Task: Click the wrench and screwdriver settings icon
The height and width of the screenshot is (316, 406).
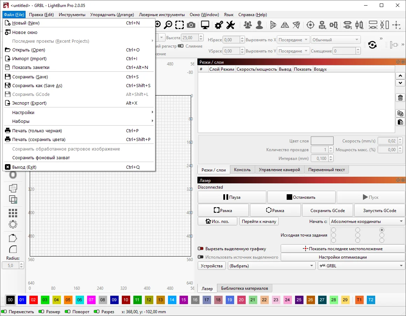Action: point(230,25)
